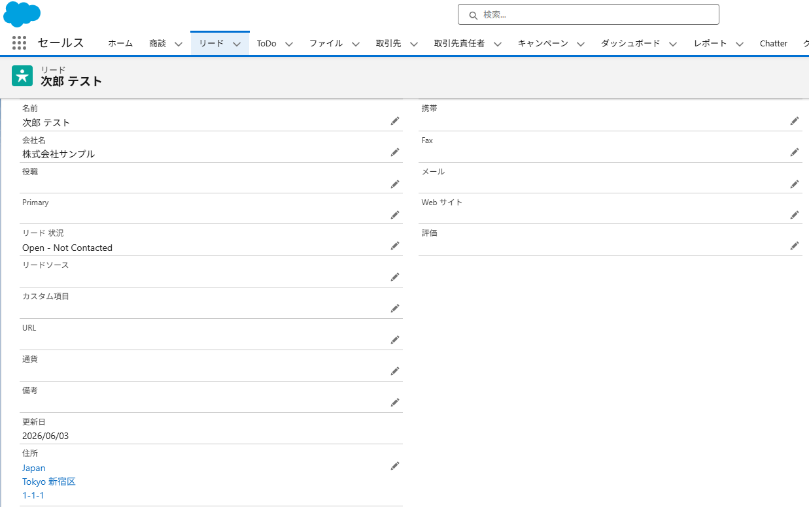Edit the Primary field via pencil icon

(395, 215)
